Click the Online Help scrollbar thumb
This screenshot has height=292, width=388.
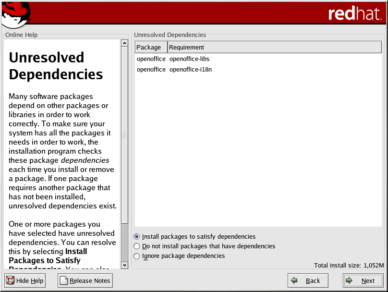click(x=124, y=134)
